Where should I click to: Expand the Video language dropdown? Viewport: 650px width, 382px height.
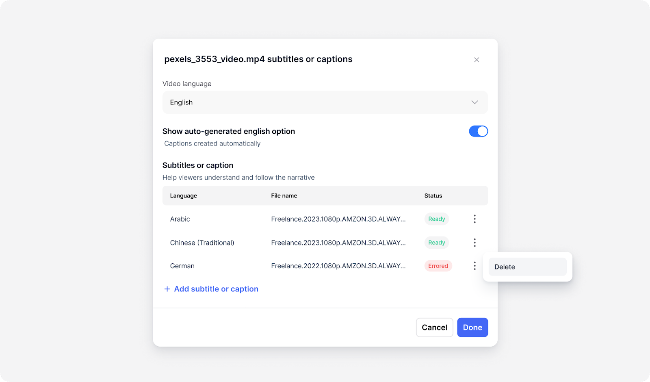tap(325, 102)
